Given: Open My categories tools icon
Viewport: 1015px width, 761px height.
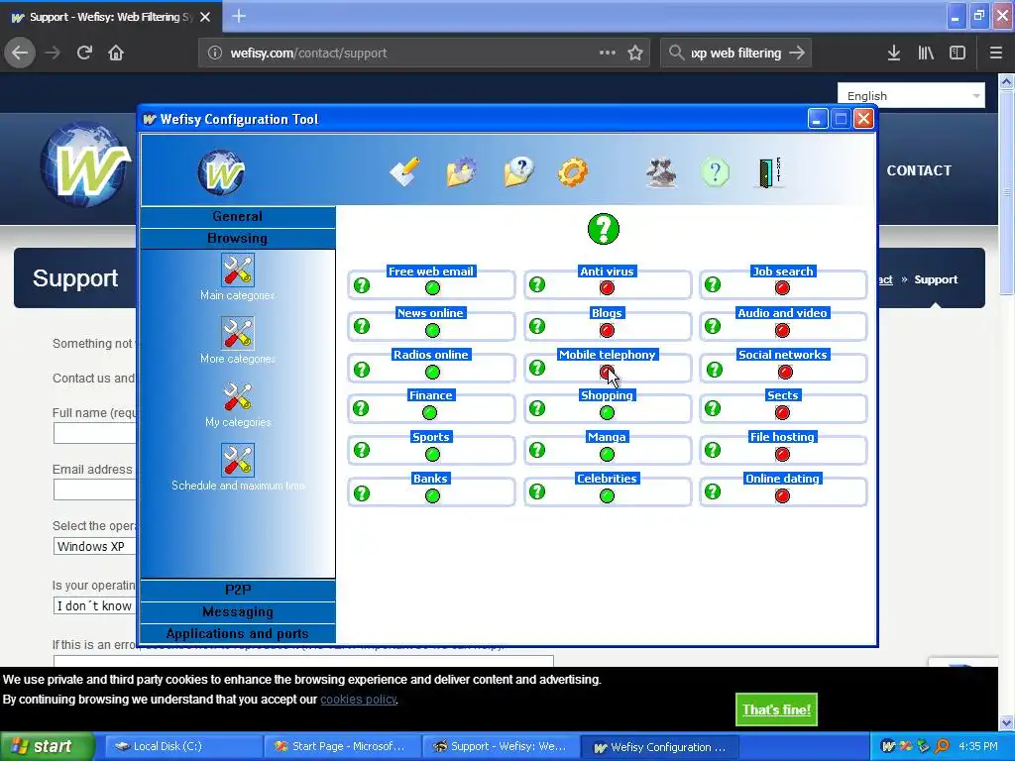Looking at the screenshot, I should (238, 396).
